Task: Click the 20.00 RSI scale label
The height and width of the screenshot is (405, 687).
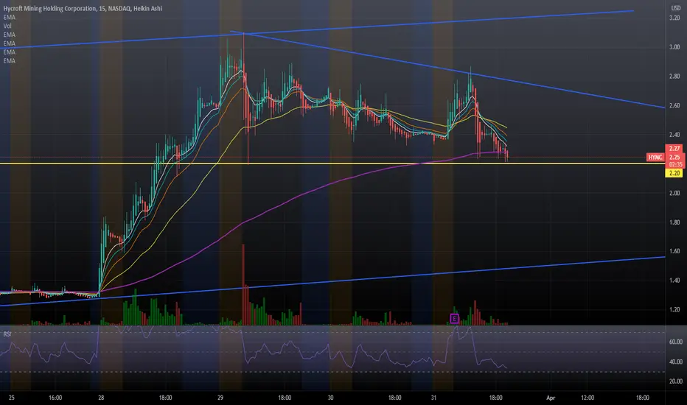Action: coord(676,381)
